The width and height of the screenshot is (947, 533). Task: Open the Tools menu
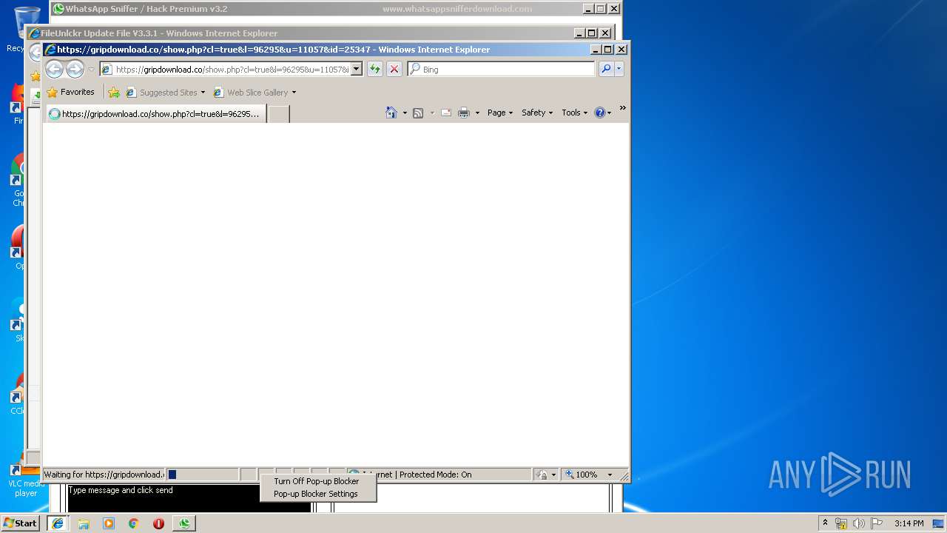point(575,113)
